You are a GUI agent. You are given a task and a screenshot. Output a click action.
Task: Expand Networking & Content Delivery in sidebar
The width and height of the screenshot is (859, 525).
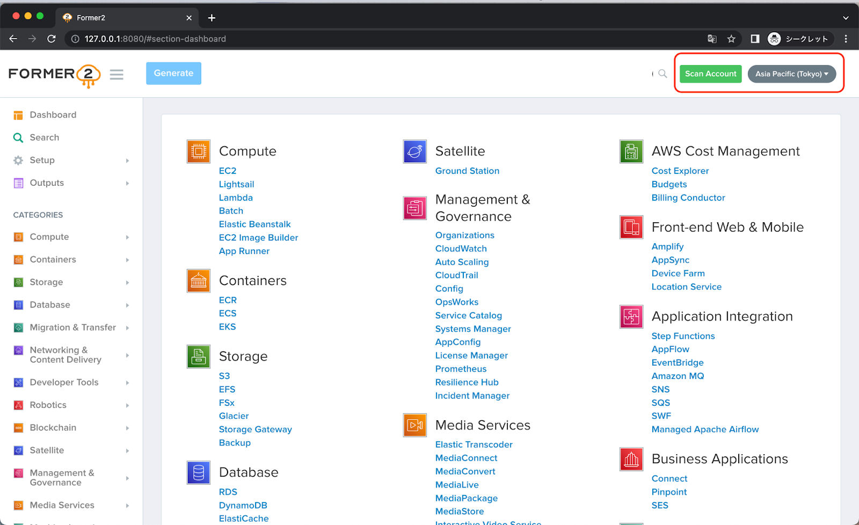click(64, 354)
